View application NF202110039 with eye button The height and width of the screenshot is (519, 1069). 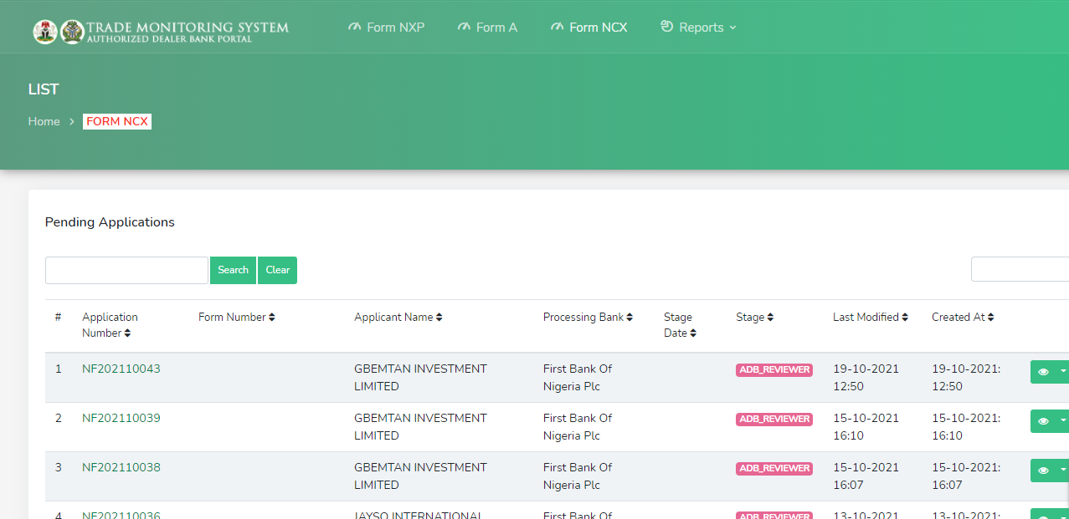(1043, 421)
